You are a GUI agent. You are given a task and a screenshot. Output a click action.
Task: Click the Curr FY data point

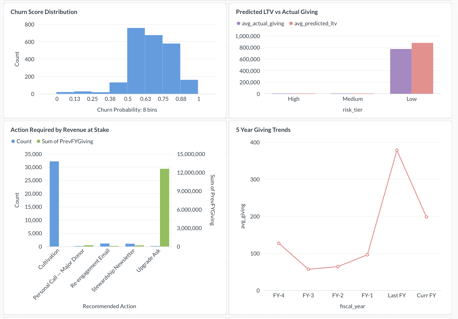[x=426, y=217]
